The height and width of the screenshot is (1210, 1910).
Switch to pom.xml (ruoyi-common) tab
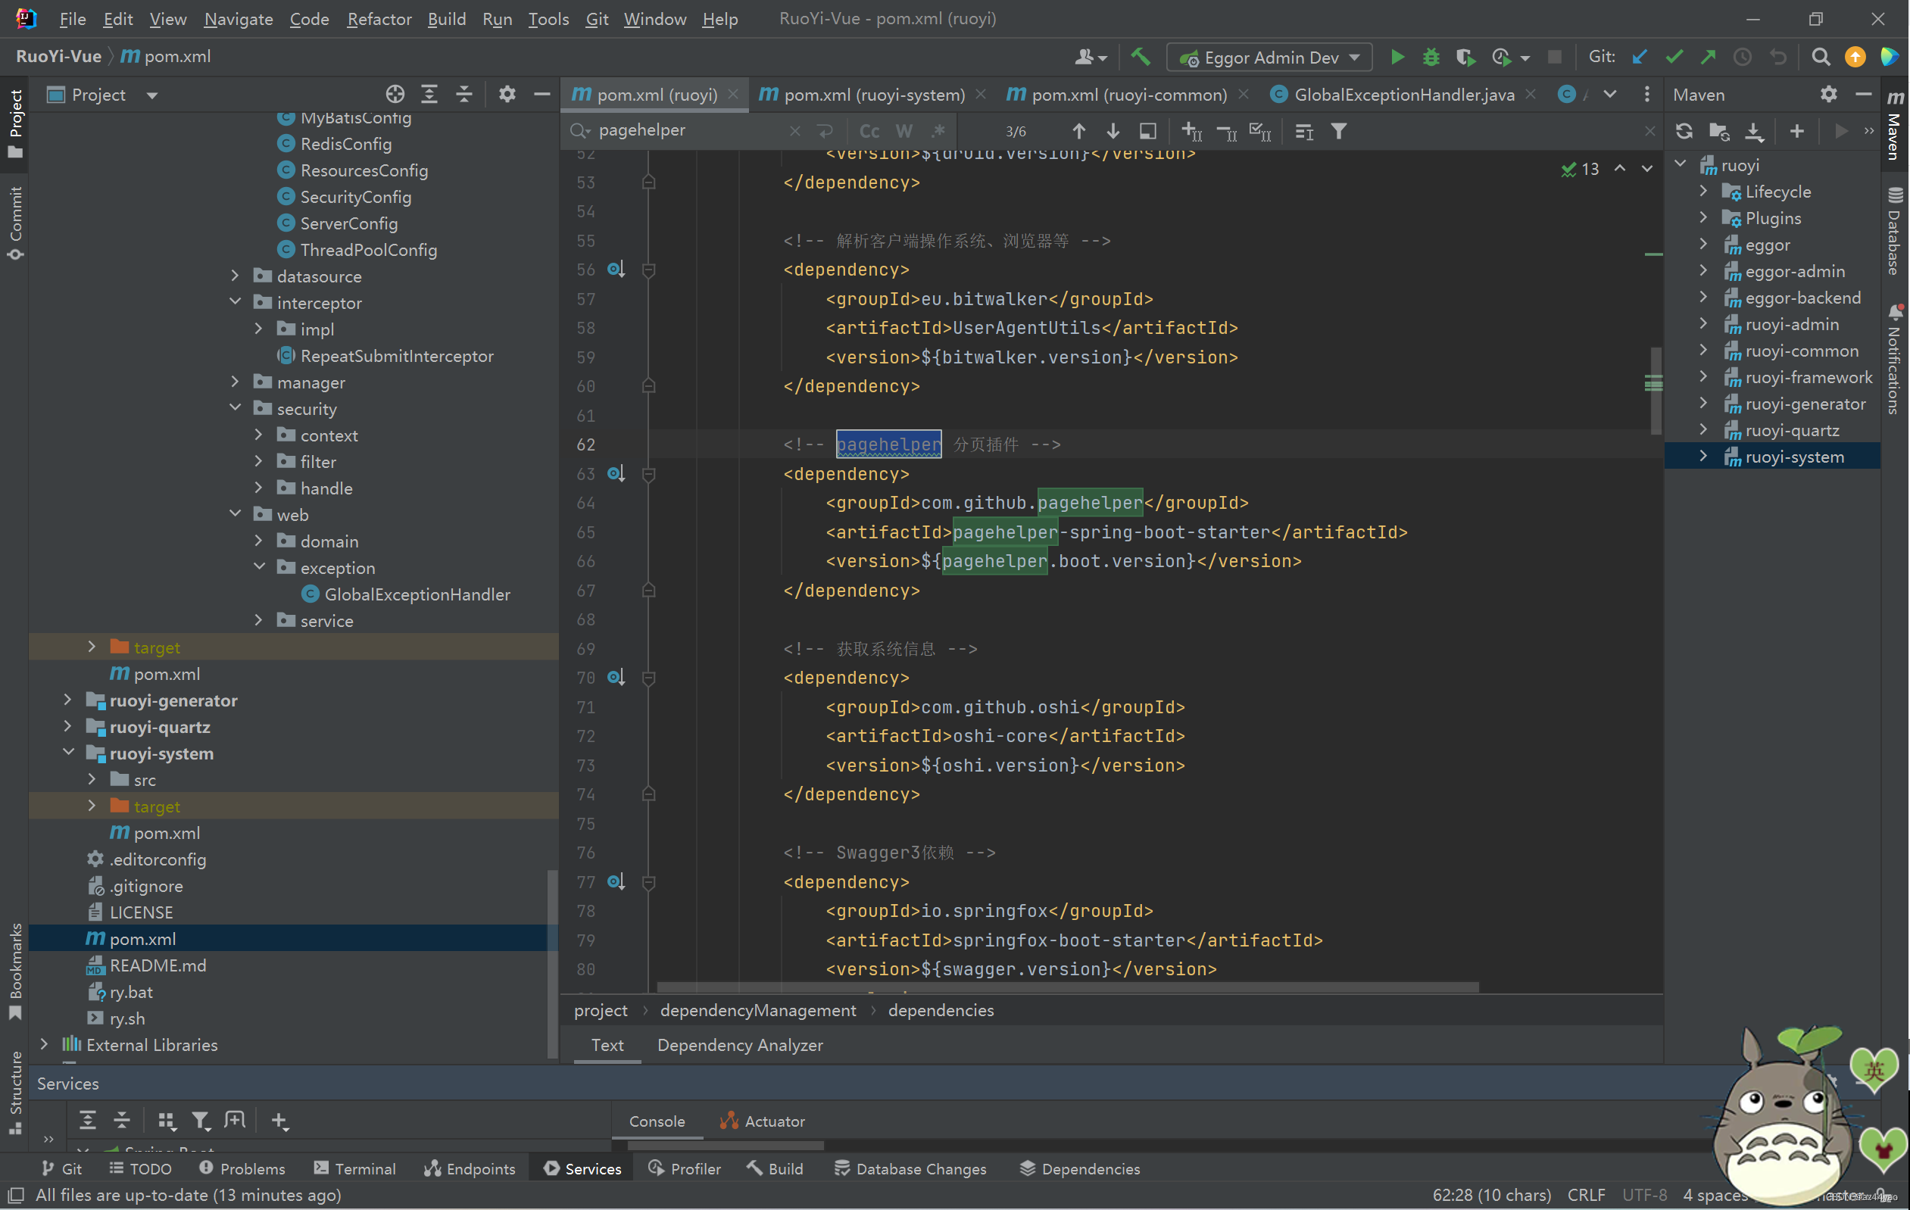click(1128, 95)
